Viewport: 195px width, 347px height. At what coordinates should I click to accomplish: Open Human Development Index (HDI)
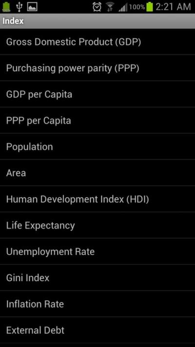(x=97, y=199)
